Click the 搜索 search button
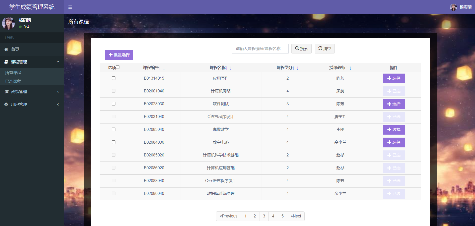 (x=301, y=49)
